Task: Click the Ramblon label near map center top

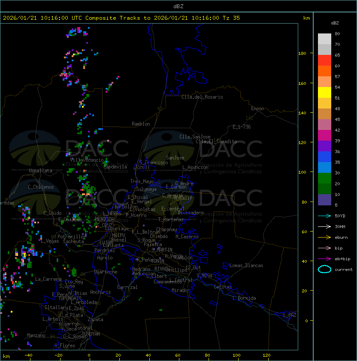Action: click(x=141, y=124)
